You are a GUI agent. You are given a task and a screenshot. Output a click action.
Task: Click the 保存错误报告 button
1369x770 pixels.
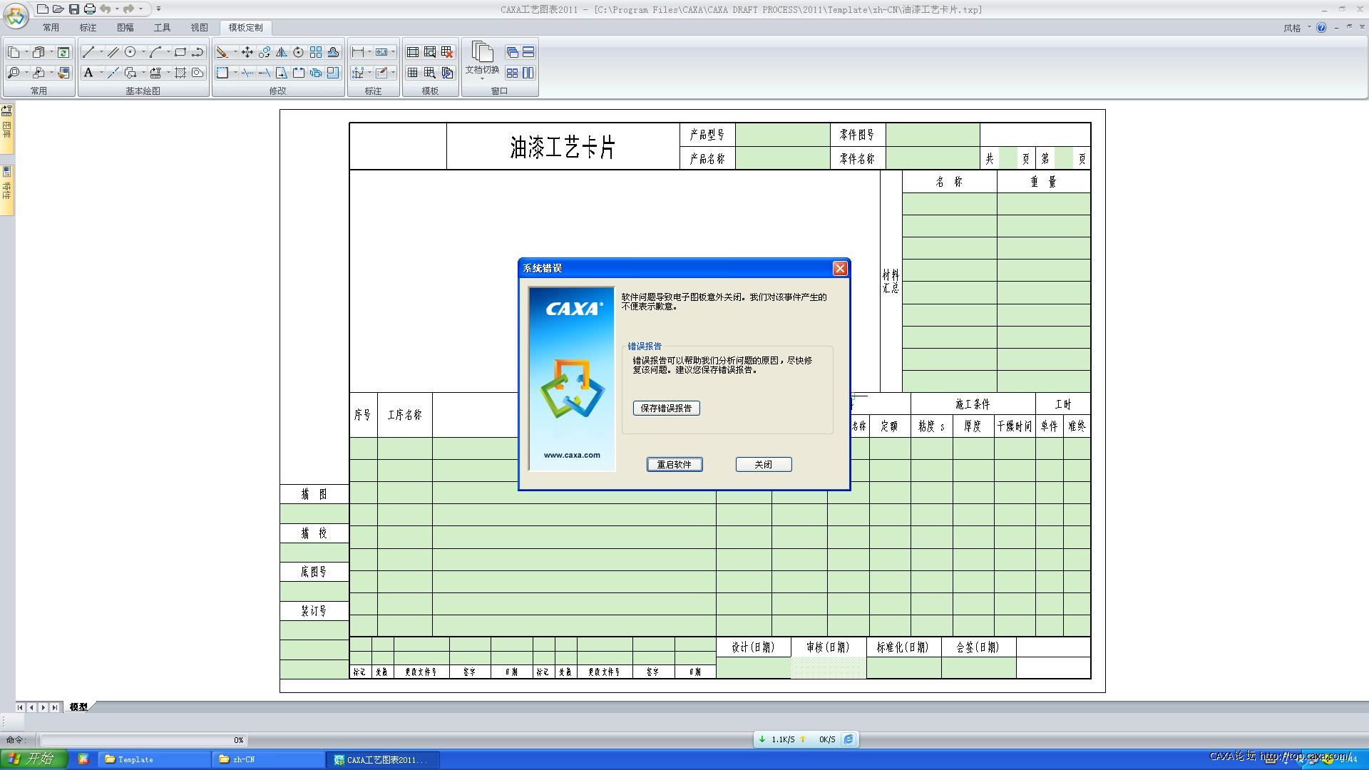(x=666, y=409)
